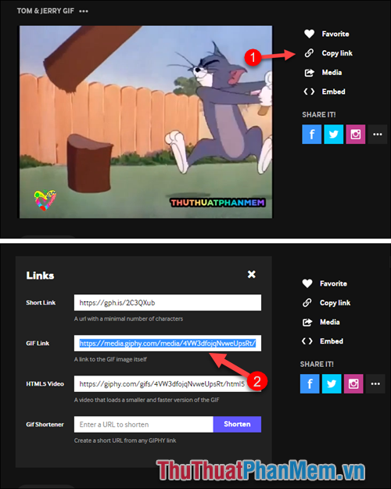Click the 'HTML5 Video' label

coord(45,383)
